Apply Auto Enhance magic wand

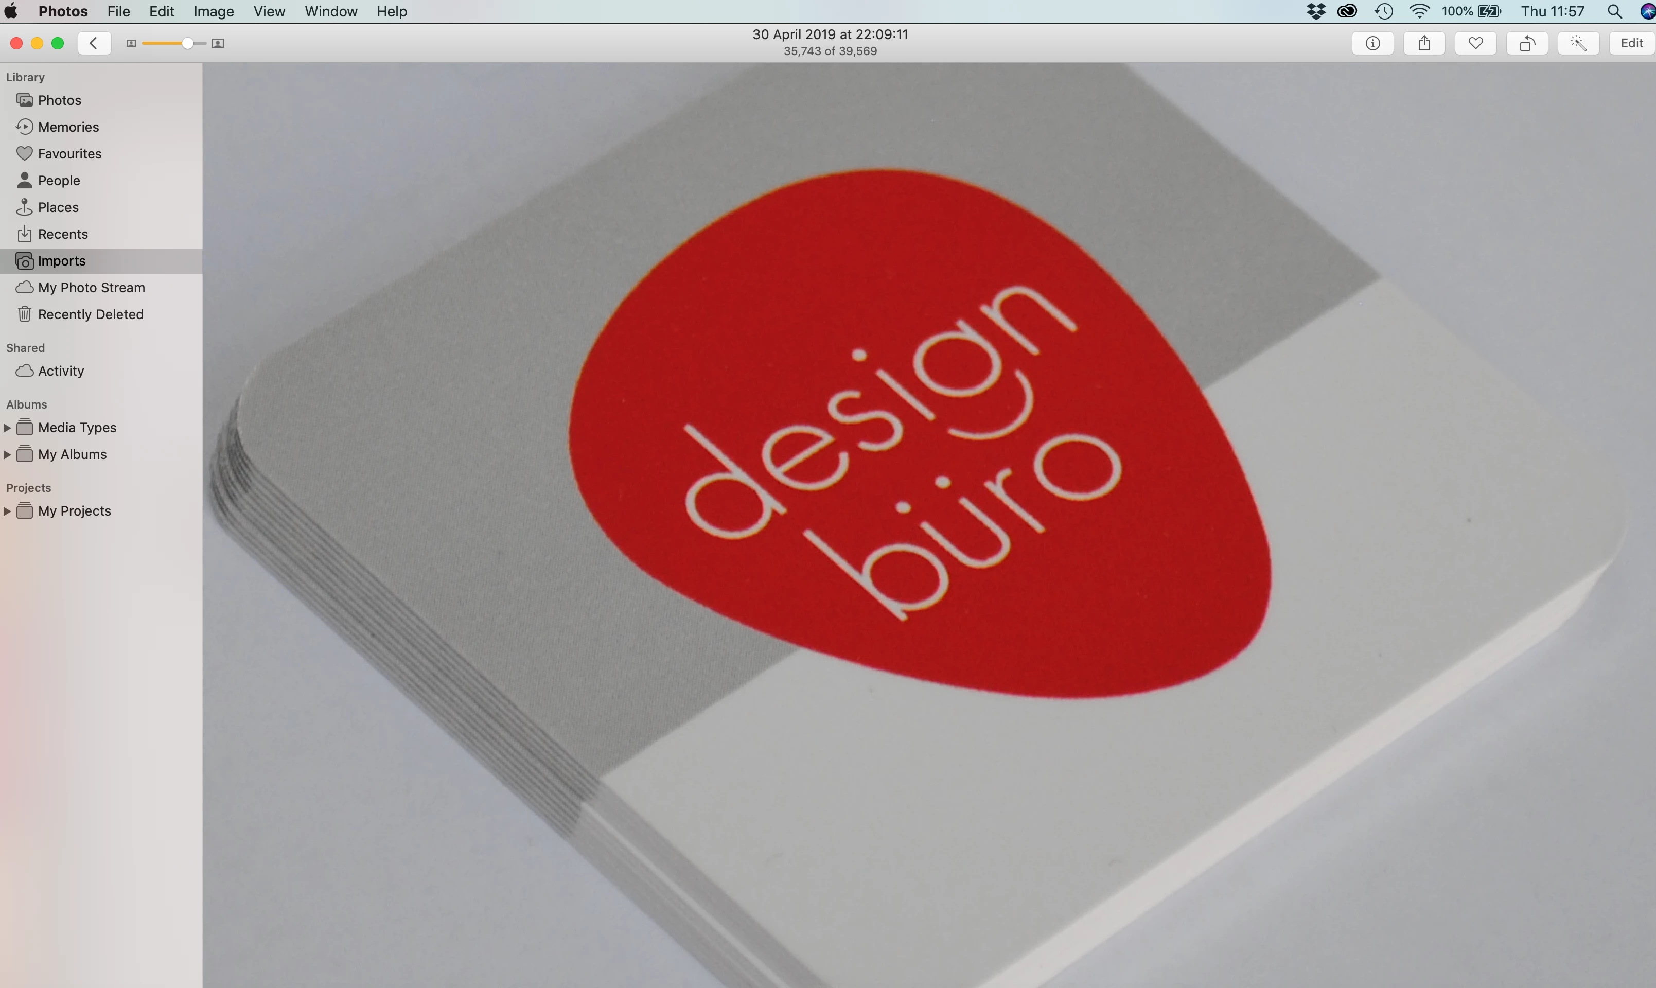tap(1578, 43)
